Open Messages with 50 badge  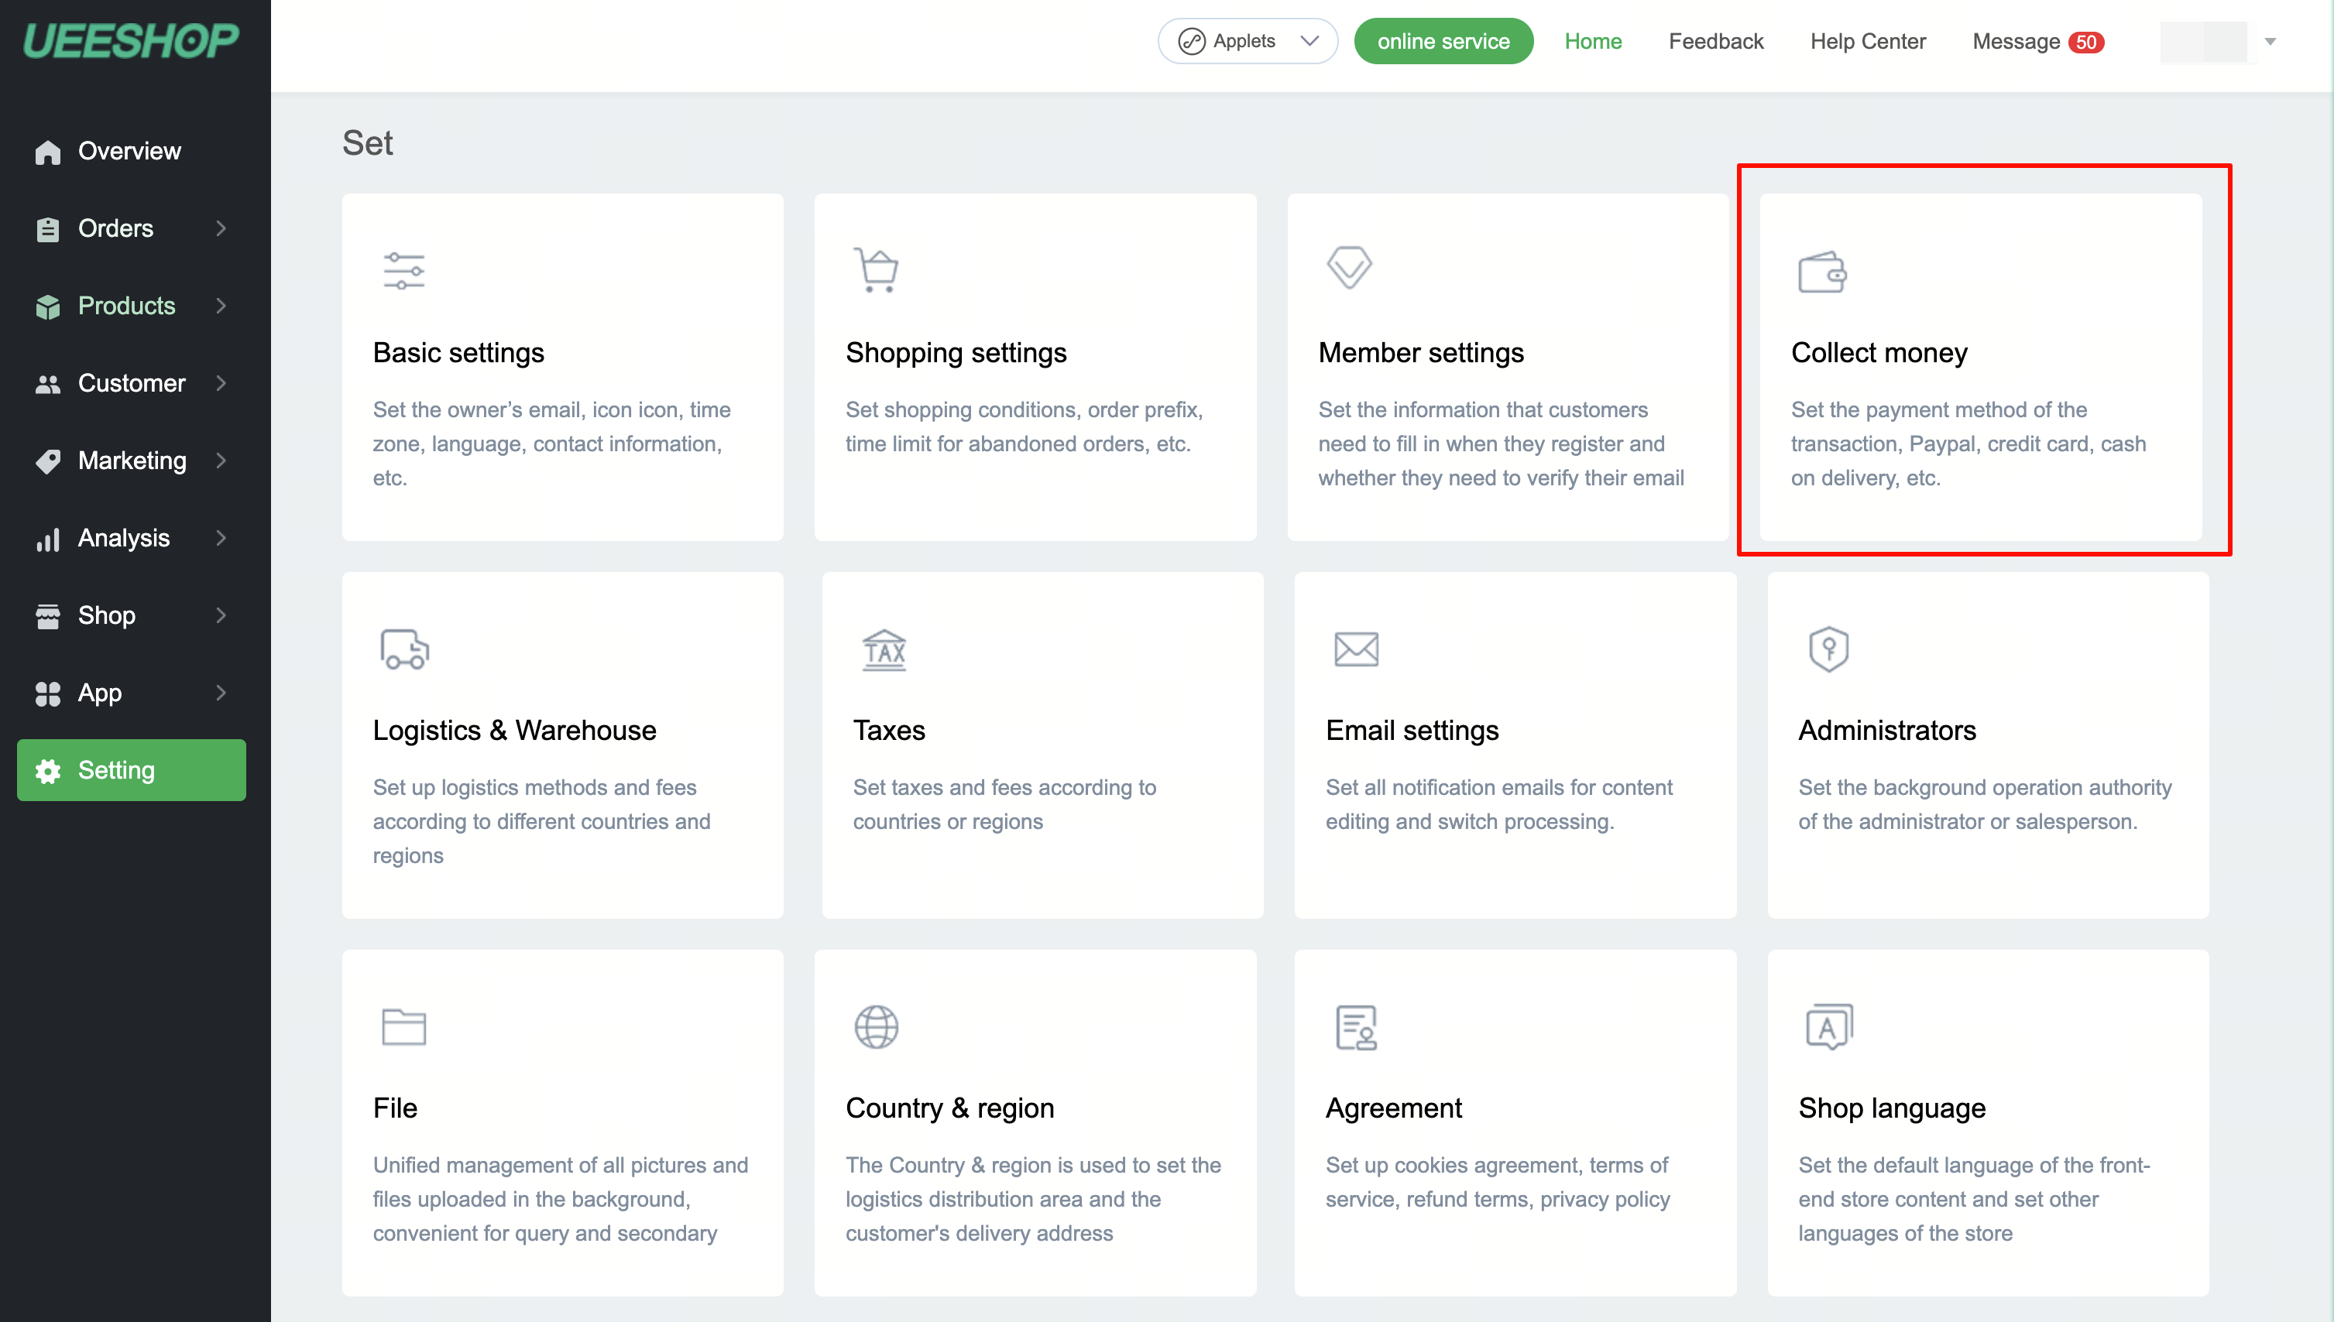click(x=2037, y=42)
